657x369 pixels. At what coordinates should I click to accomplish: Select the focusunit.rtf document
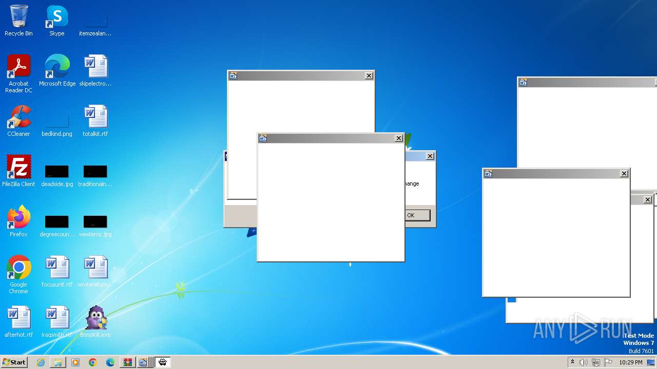[57, 272]
